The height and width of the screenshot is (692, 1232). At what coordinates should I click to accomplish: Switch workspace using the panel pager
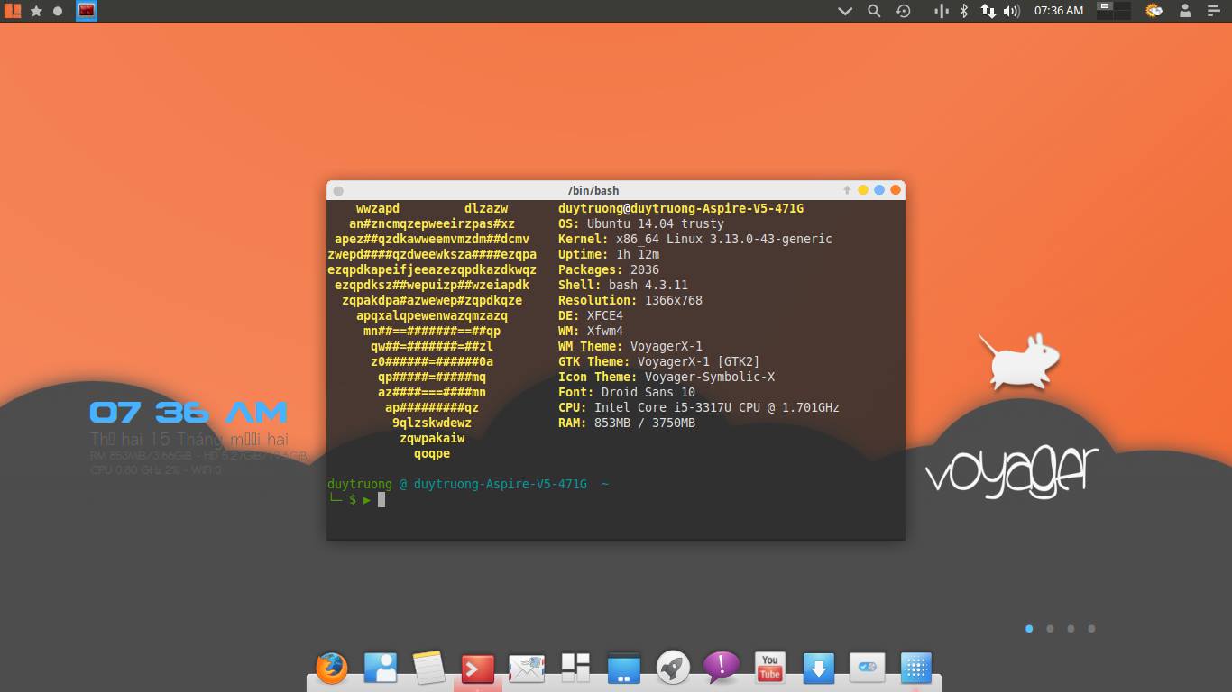pyautogui.click(x=1114, y=11)
